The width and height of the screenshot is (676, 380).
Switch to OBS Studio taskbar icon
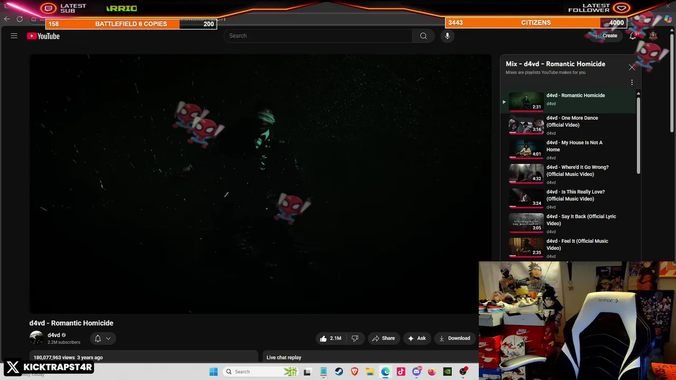click(x=463, y=372)
